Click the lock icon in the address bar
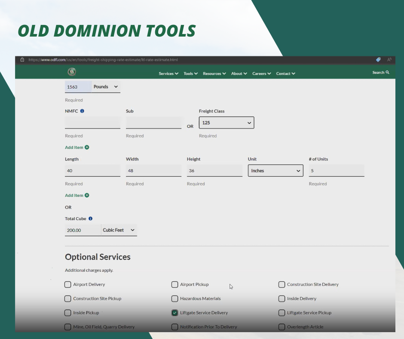This screenshot has height=339, width=404. point(22,60)
